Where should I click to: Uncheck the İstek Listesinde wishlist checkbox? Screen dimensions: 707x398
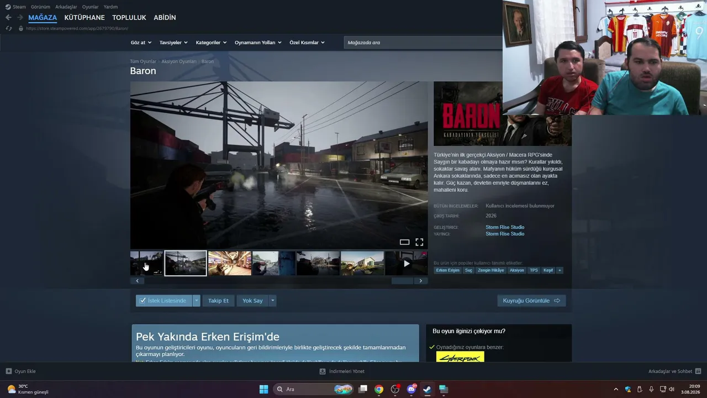[143, 301]
